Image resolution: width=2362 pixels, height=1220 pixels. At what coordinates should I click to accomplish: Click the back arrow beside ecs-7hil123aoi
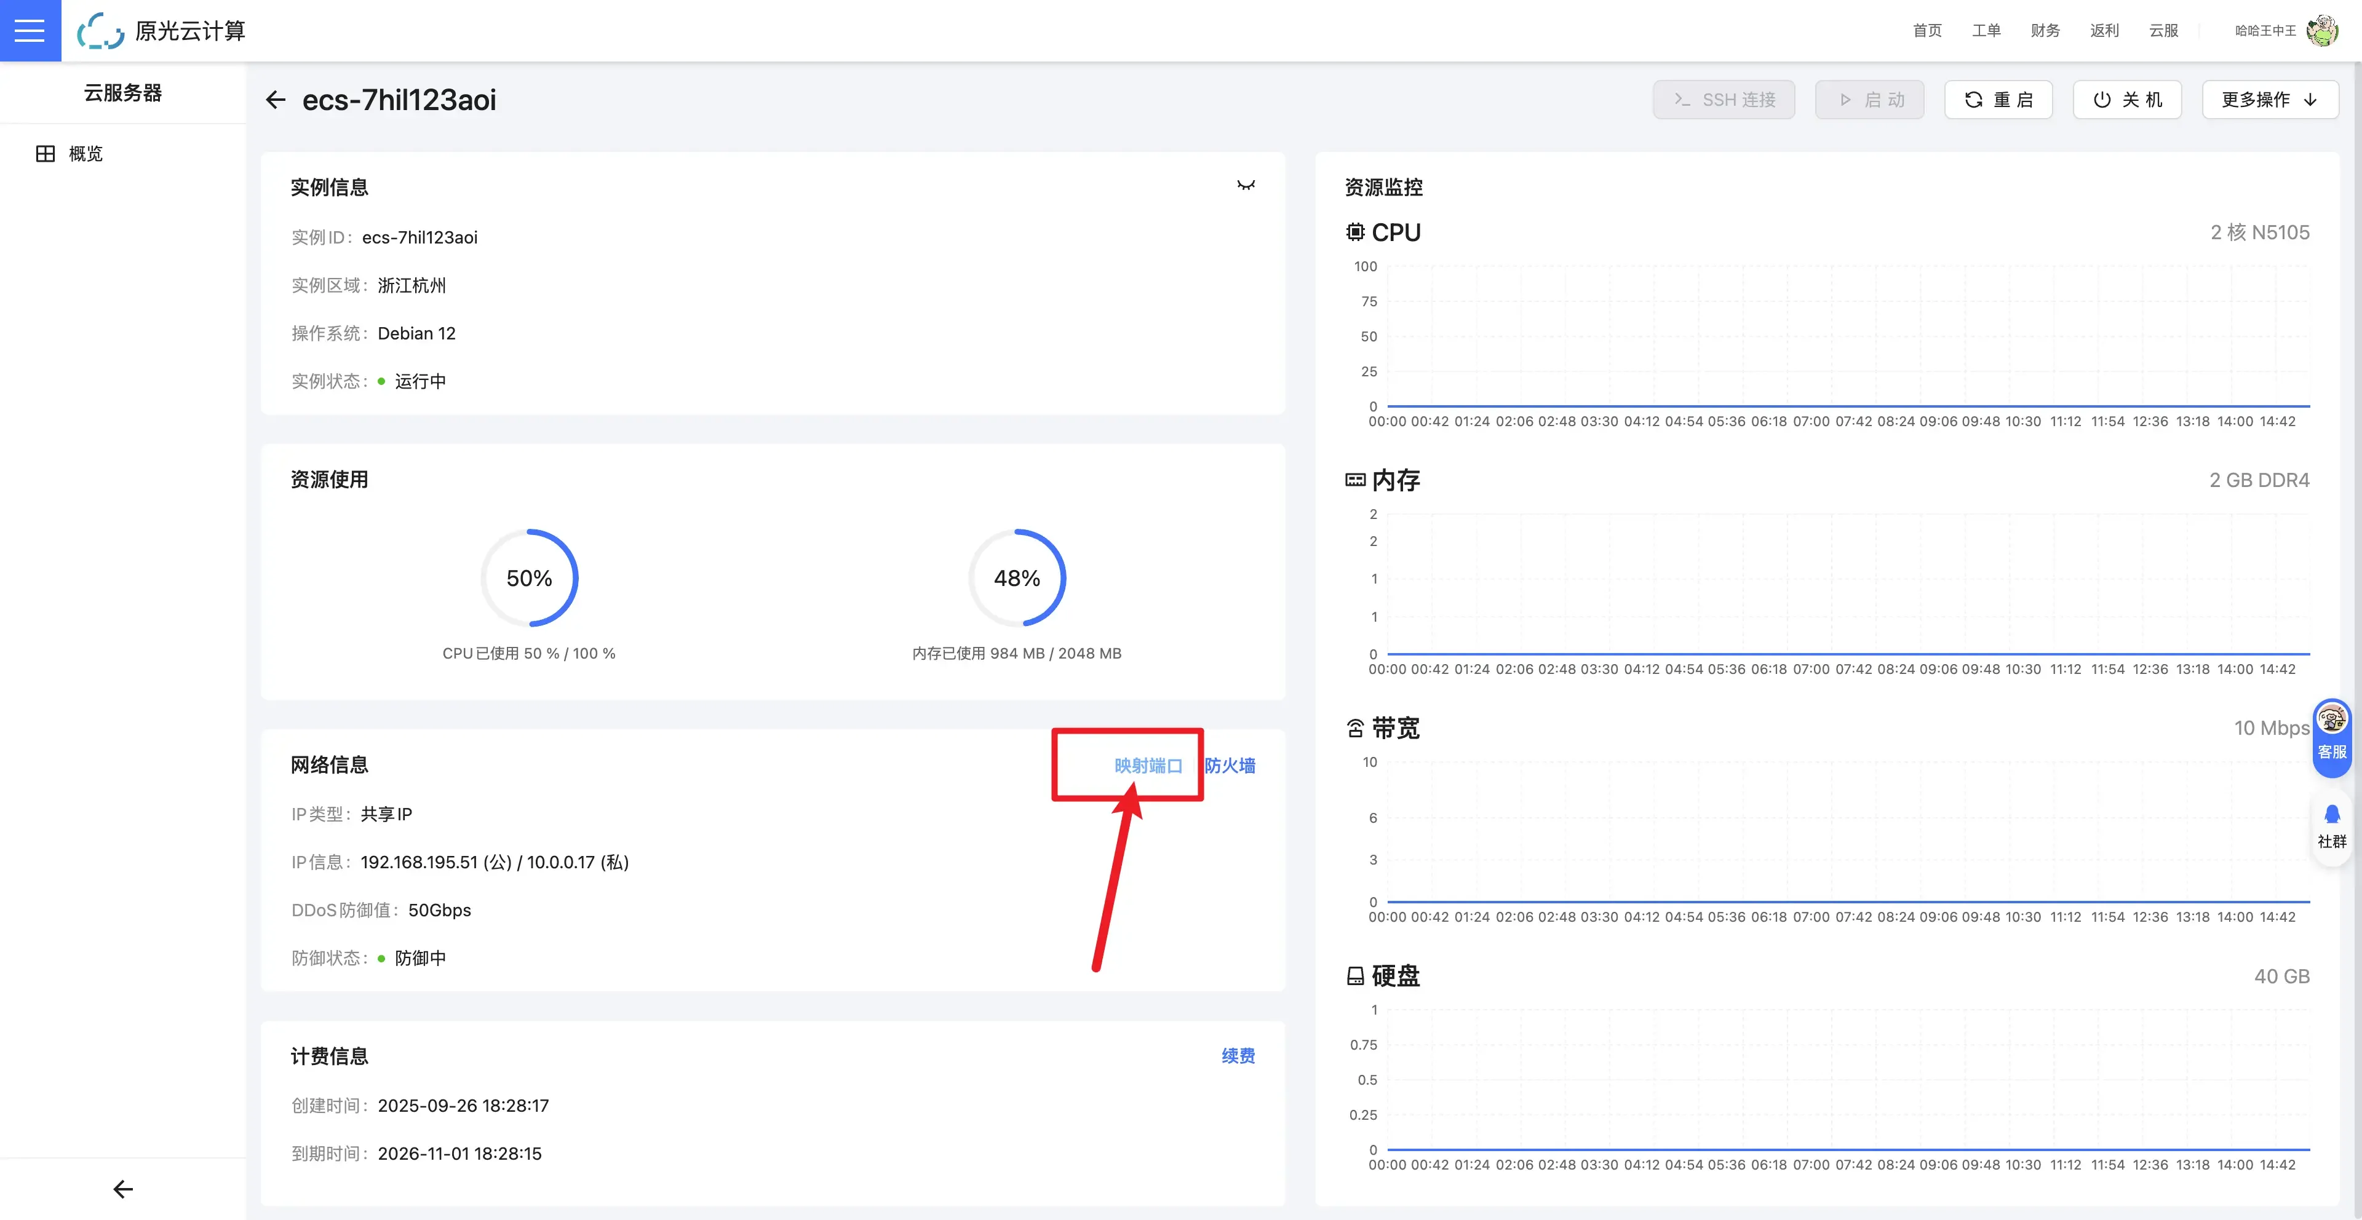(275, 100)
